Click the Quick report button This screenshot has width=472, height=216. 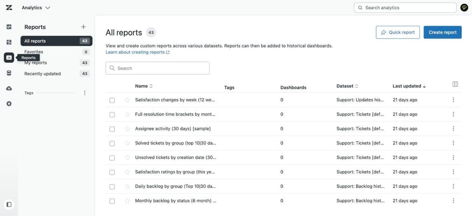(398, 32)
